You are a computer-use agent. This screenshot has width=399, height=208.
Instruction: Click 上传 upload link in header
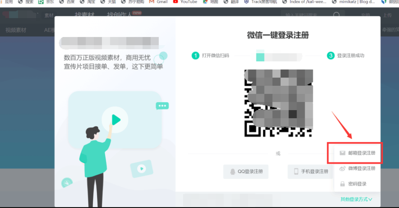pos(387,15)
